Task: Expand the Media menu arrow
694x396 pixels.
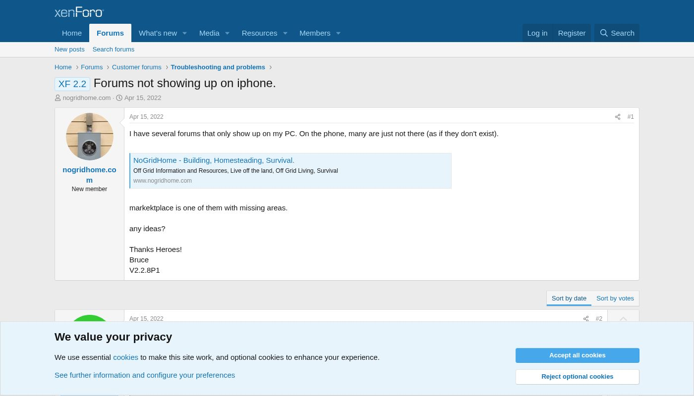Action: [x=227, y=33]
